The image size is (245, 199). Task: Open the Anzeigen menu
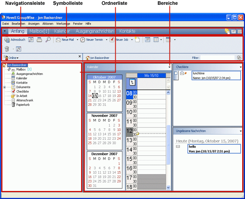[34, 24]
